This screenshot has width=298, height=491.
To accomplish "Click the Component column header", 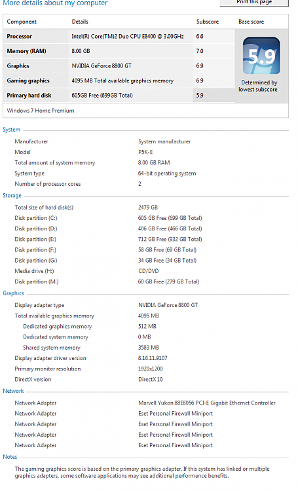I will [22, 22].
